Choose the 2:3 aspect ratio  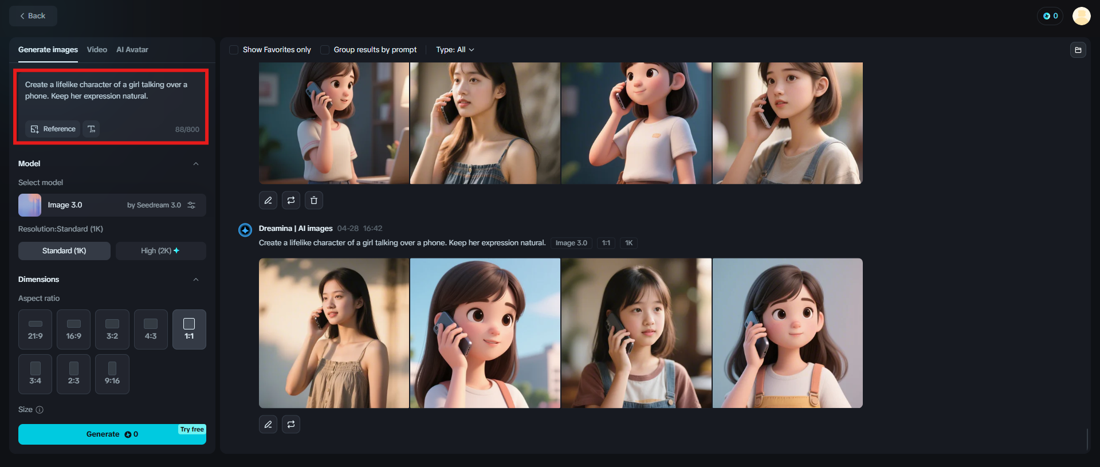click(x=73, y=374)
